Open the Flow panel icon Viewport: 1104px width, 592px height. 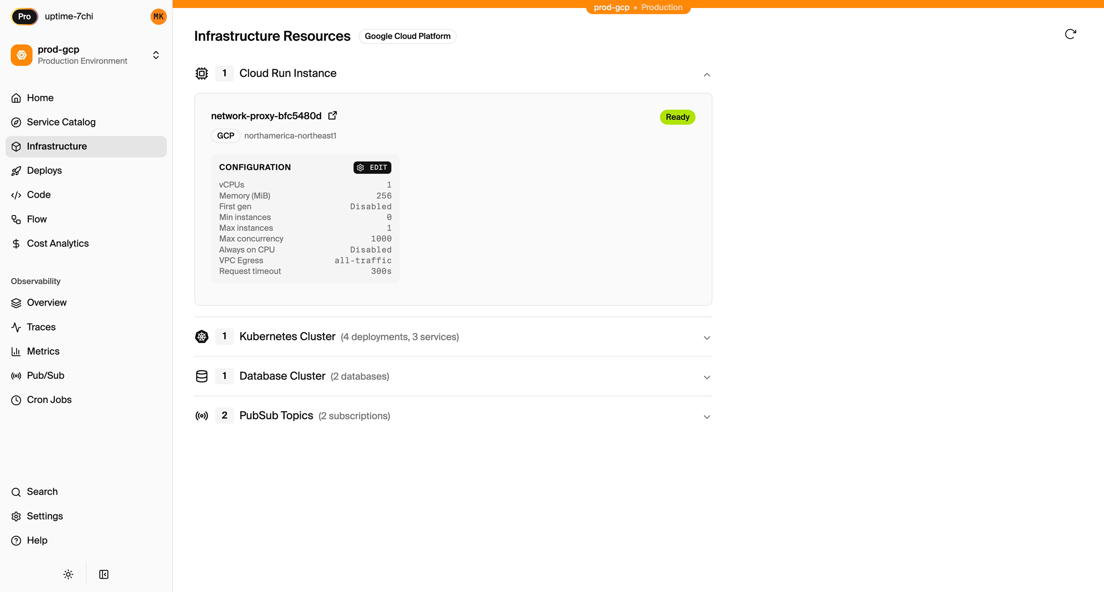(x=16, y=219)
